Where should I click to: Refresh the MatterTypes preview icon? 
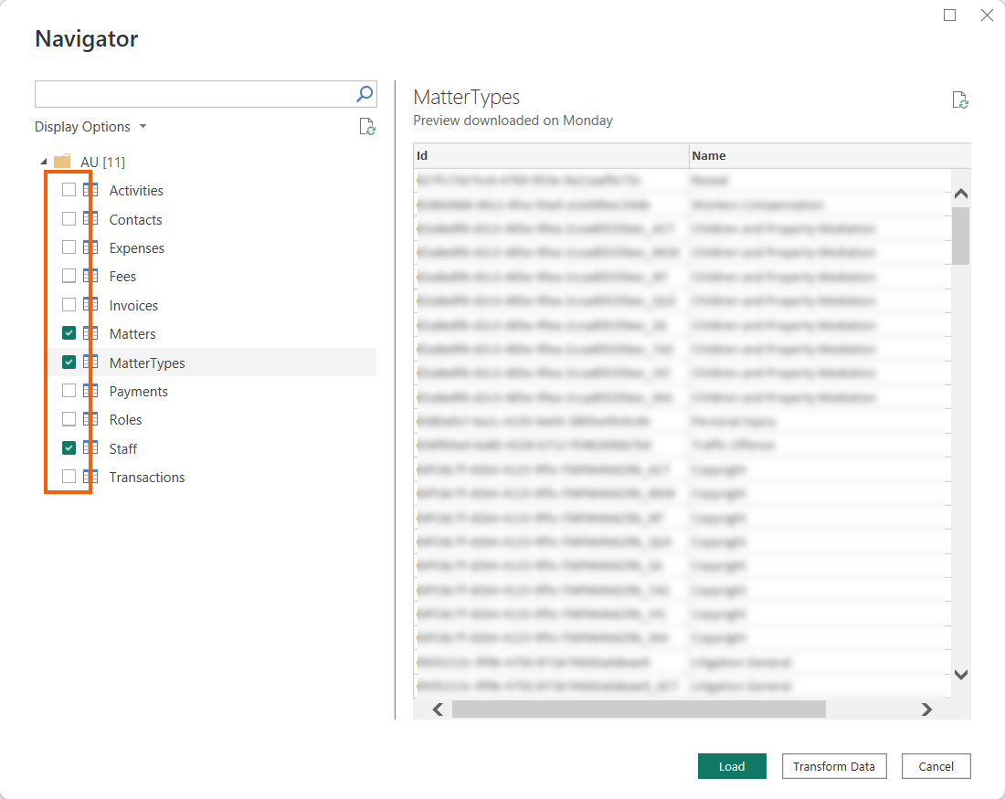[x=960, y=100]
